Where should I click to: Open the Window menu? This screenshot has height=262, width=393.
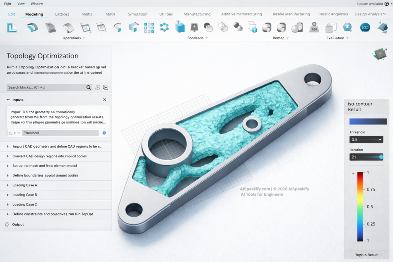click(37, 3)
